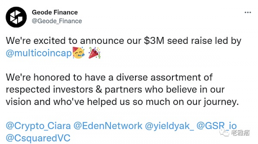The width and height of the screenshot is (258, 144).
Task: Click the "We're honored to have" line
Action: [x=109, y=77]
